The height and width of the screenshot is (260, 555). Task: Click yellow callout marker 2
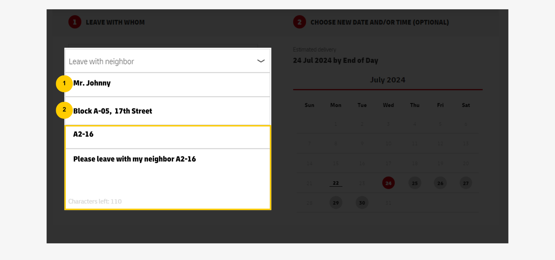click(x=64, y=110)
